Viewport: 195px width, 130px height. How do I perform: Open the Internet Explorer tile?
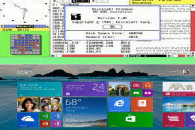119,104
